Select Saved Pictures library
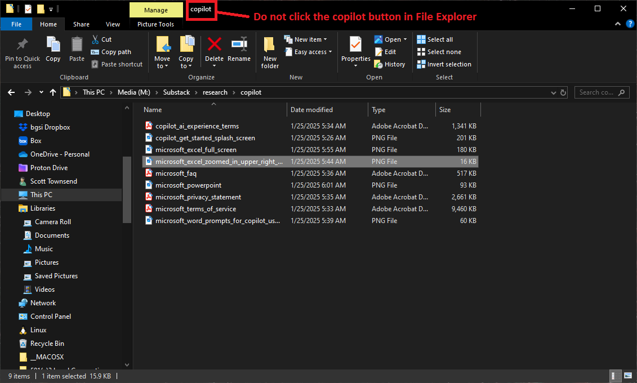This screenshot has height=383, width=637. pos(56,276)
